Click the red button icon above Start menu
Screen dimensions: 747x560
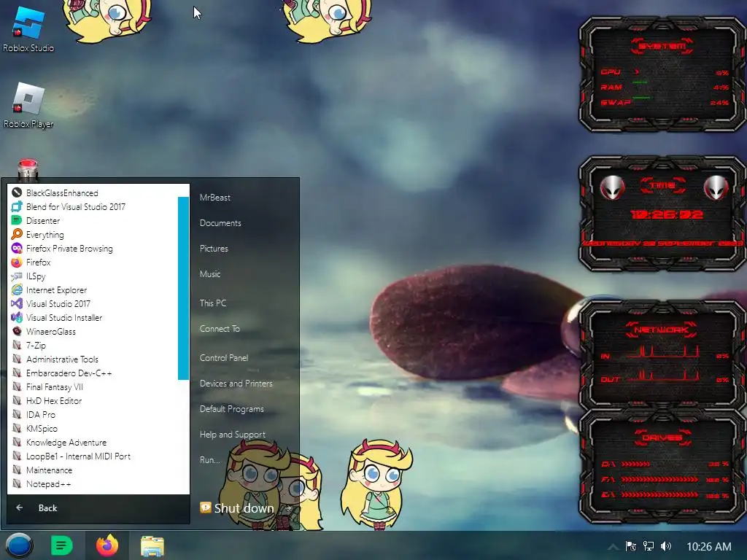tap(28, 170)
